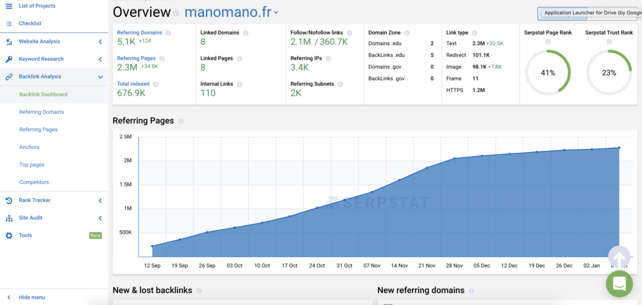This screenshot has width=642, height=305.
Task: Select Backlink Dashboard in sidebar
Action: click(x=43, y=95)
